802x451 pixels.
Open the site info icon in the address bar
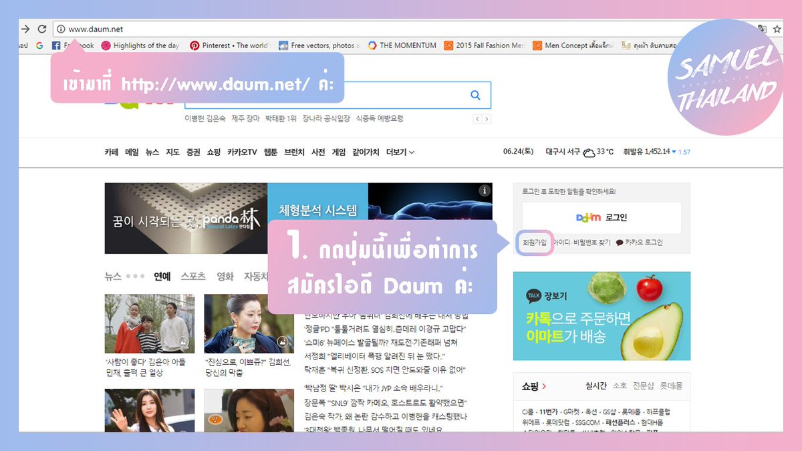[60, 29]
